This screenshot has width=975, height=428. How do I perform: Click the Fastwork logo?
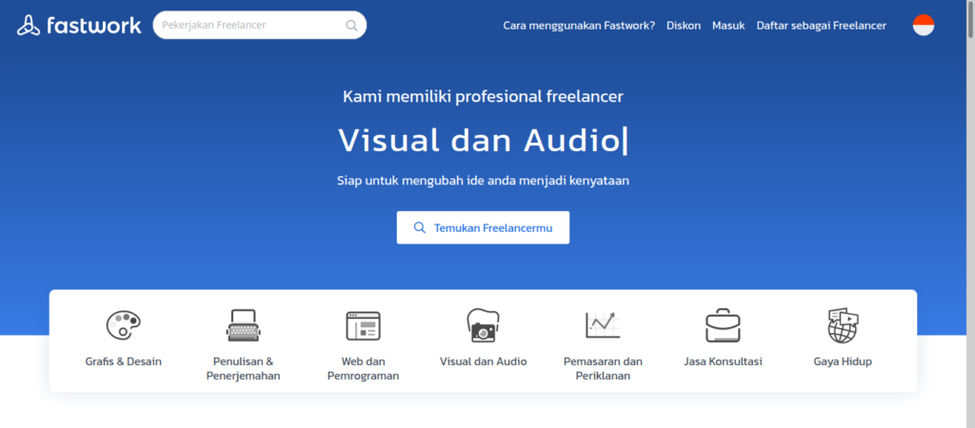coord(79,25)
